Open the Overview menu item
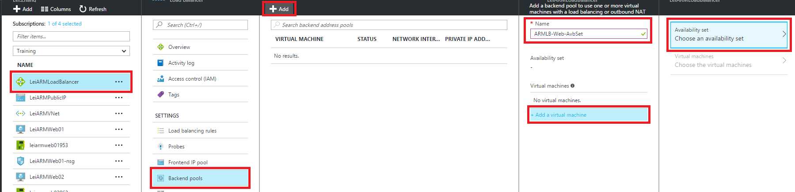Screen dimensions: 795x192 point(200,47)
